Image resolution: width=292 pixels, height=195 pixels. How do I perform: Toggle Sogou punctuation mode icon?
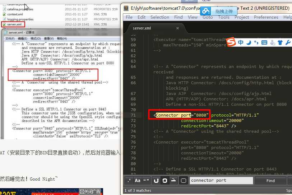(x=256, y=42)
